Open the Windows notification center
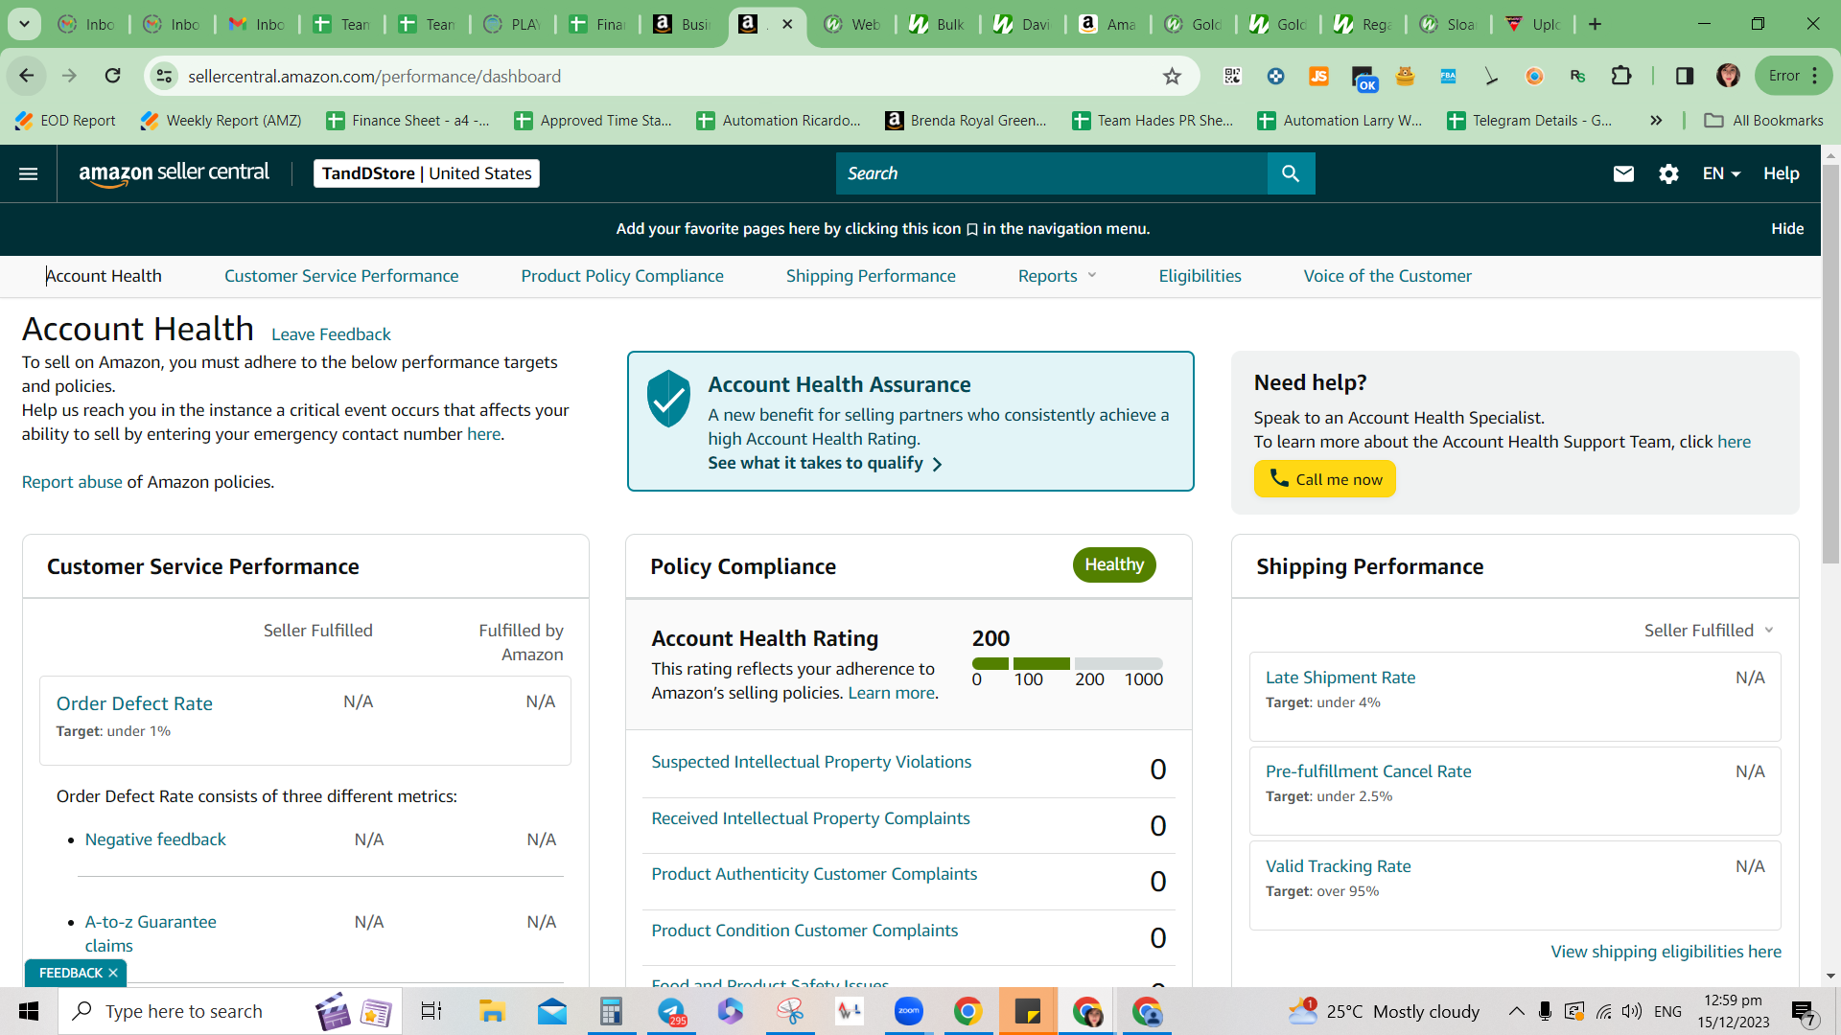This screenshot has width=1841, height=1035. point(1803,1012)
